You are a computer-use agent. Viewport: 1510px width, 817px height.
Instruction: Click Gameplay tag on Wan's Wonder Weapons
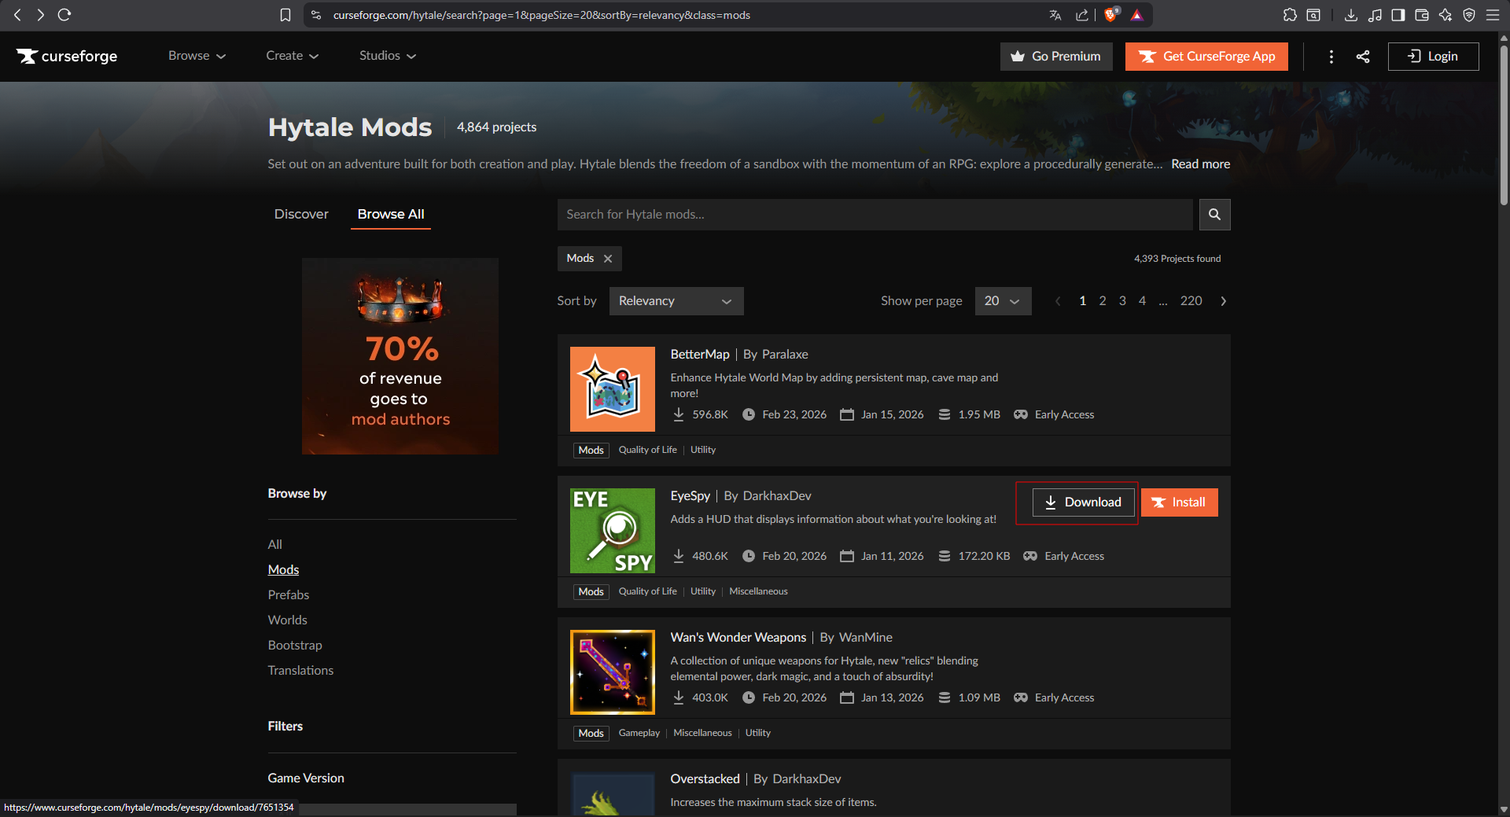tap(639, 733)
